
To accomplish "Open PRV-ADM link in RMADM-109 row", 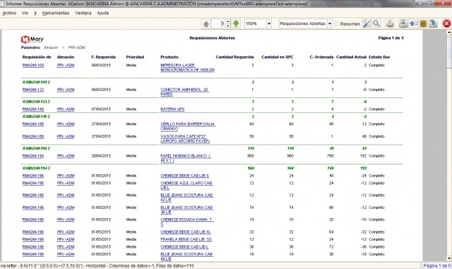I will coord(66,65).
